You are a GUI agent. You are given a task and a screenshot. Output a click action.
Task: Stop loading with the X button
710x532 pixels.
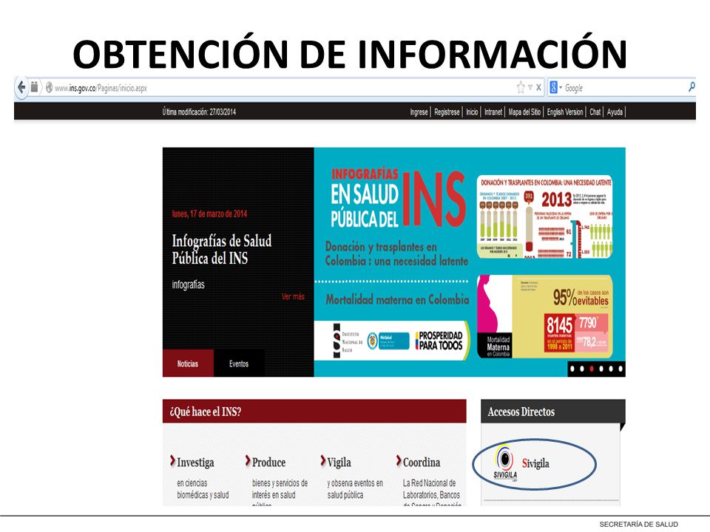[x=539, y=87]
